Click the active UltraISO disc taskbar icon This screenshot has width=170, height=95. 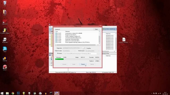coord(57,93)
